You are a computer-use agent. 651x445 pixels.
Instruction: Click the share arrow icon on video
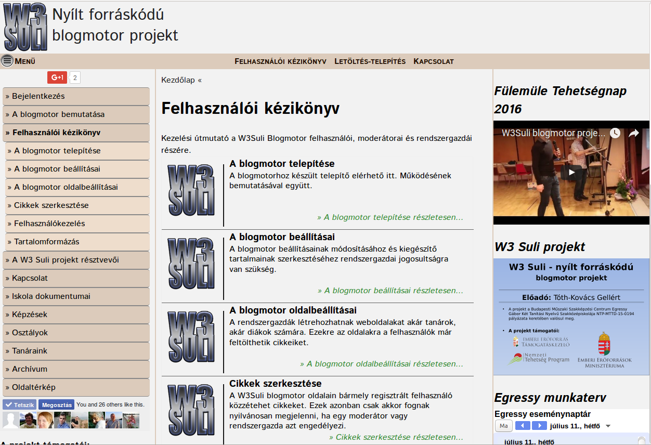[634, 133]
